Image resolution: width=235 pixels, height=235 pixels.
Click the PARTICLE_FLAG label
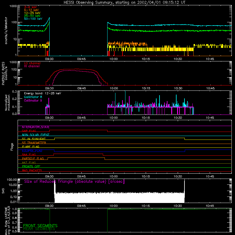click(33, 159)
